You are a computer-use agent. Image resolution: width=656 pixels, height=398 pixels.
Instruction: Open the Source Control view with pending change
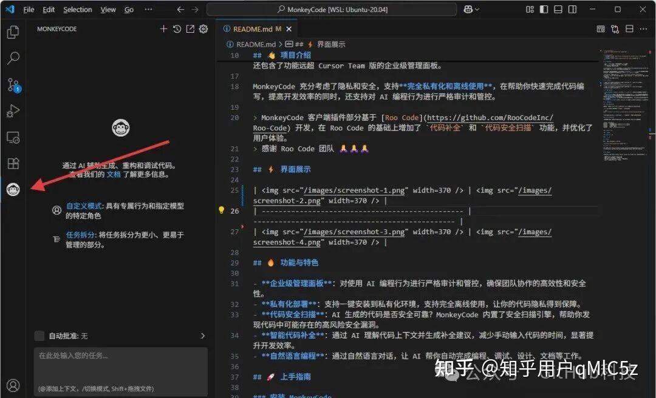(13, 86)
